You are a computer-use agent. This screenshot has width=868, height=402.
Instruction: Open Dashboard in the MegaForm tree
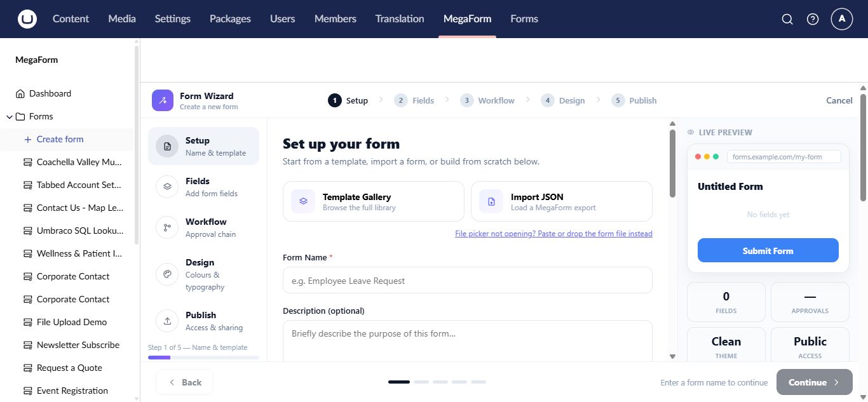(x=50, y=93)
